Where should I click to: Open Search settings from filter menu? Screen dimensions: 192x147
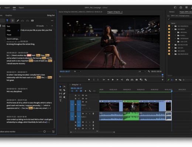click(13, 39)
